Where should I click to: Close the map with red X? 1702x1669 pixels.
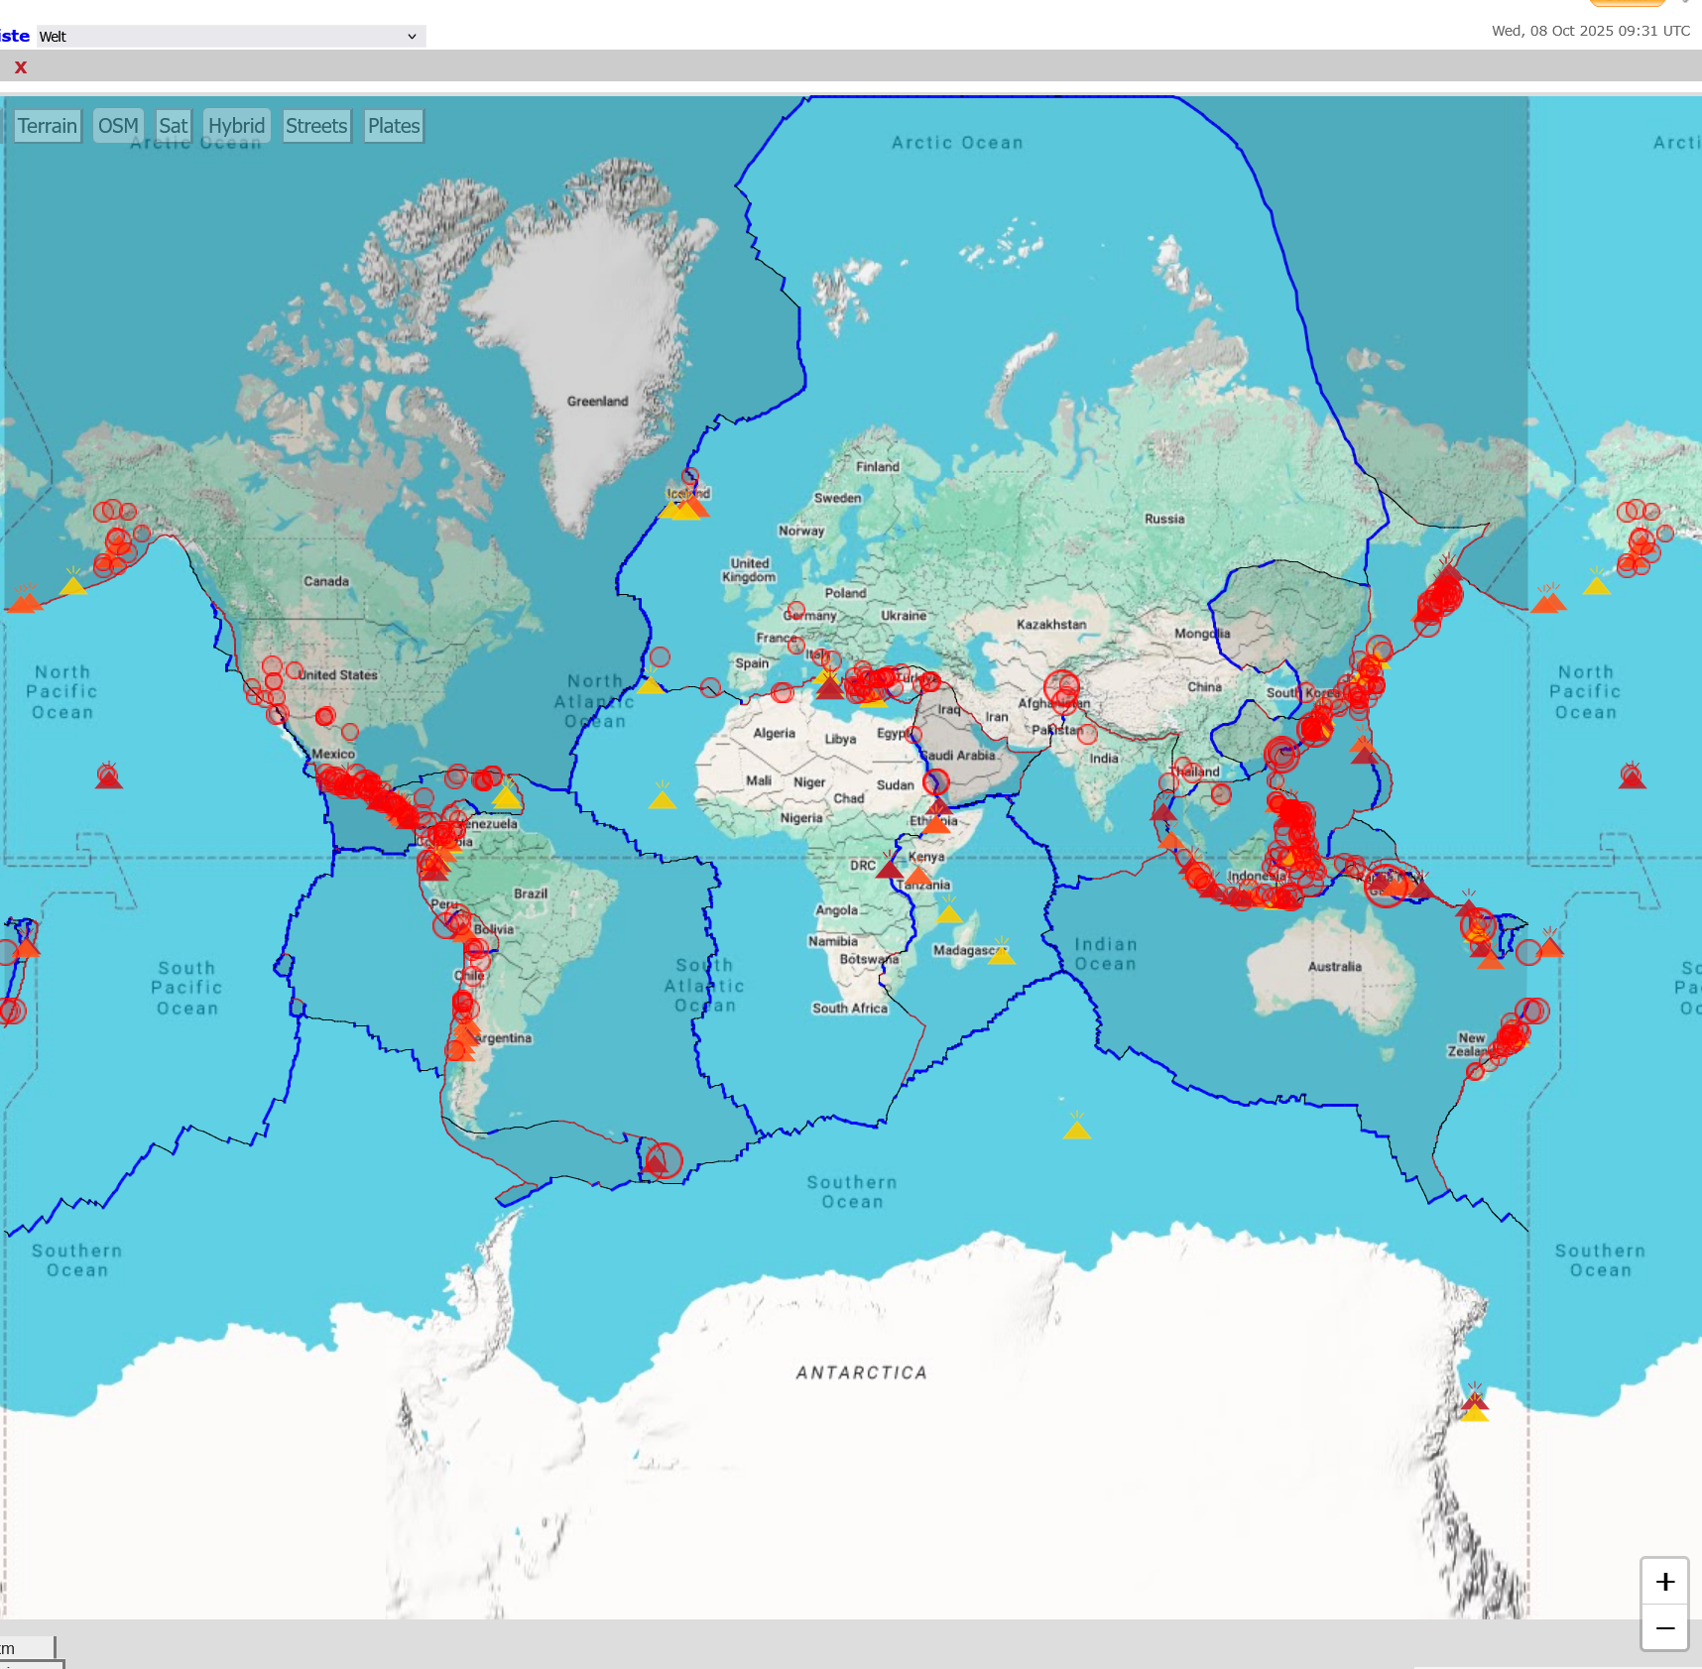[21, 67]
